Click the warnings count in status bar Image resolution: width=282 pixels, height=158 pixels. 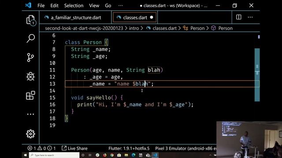click(x=42, y=148)
